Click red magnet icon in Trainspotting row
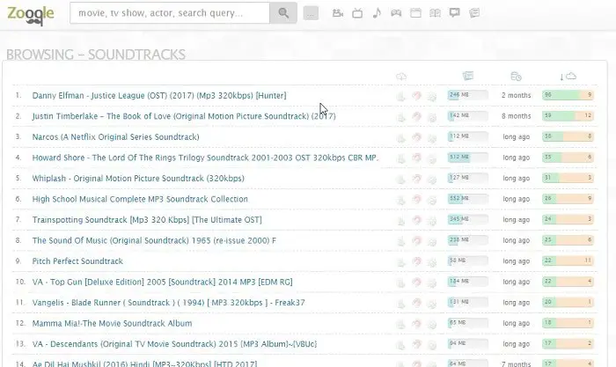The image size is (616, 367). pos(416,220)
